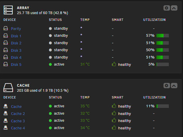This screenshot has width=183, height=137.
Task: Open the Cache 4 device link
Action: tap(18, 128)
